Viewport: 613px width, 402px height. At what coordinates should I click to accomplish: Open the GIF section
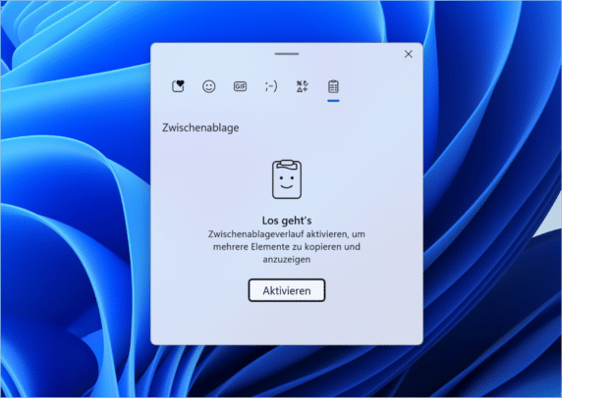(240, 86)
